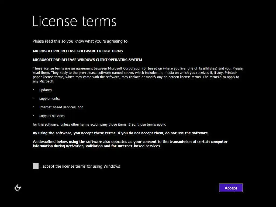Image resolution: width=276 pixels, height=207 pixels.
Task: Click "I accept the license terms" label
Action: pyautogui.click(x=80, y=166)
